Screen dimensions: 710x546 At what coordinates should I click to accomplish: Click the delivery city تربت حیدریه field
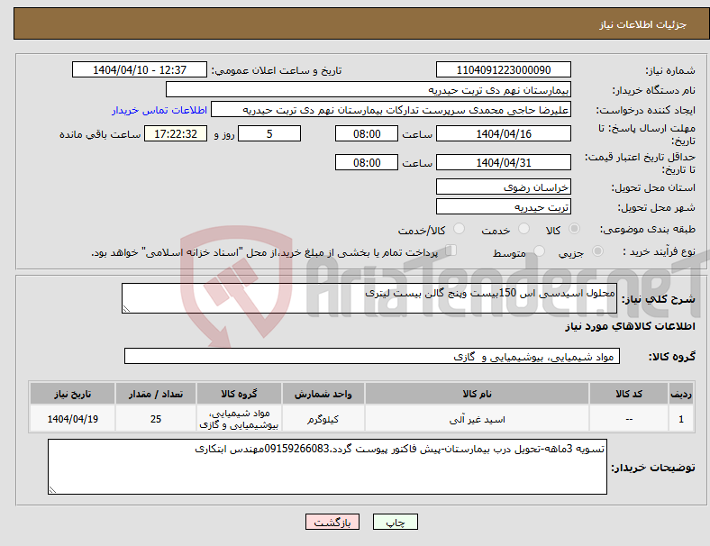(x=503, y=207)
